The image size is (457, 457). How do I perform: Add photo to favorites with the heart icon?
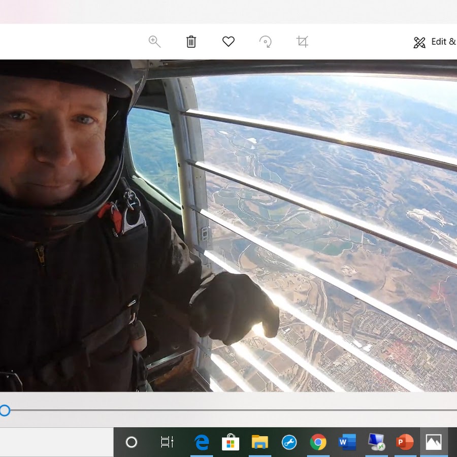click(x=228, y=42)
